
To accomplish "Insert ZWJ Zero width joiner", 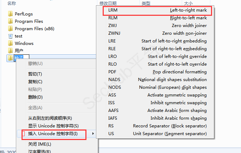I will coord(155,26).
